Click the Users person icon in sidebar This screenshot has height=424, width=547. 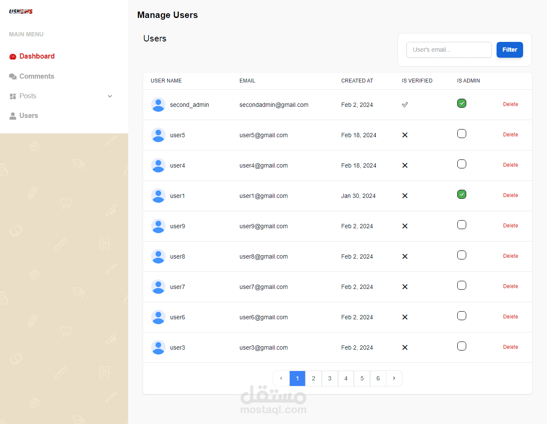[13, 116]
